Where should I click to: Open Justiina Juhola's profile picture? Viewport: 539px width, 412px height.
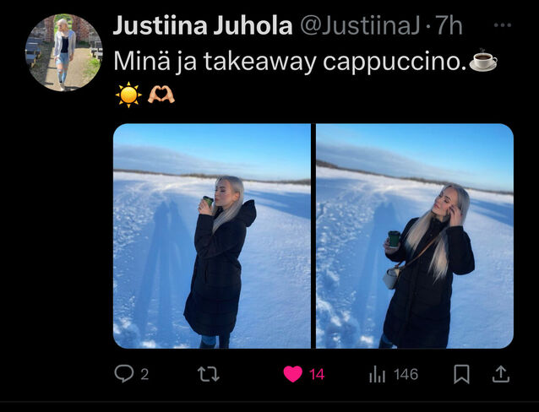[x=64, y=52]
